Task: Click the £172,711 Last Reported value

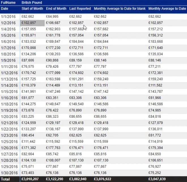Action: click(76, 48)
